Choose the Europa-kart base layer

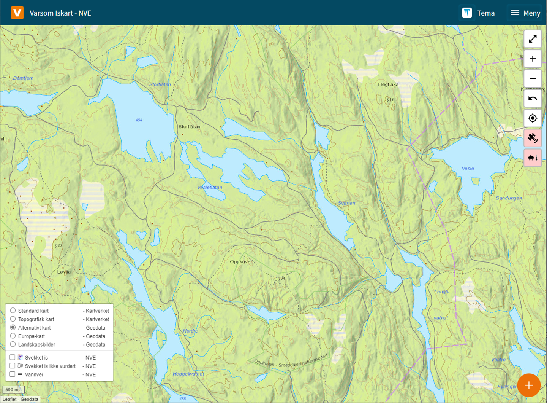coord(13,336)
